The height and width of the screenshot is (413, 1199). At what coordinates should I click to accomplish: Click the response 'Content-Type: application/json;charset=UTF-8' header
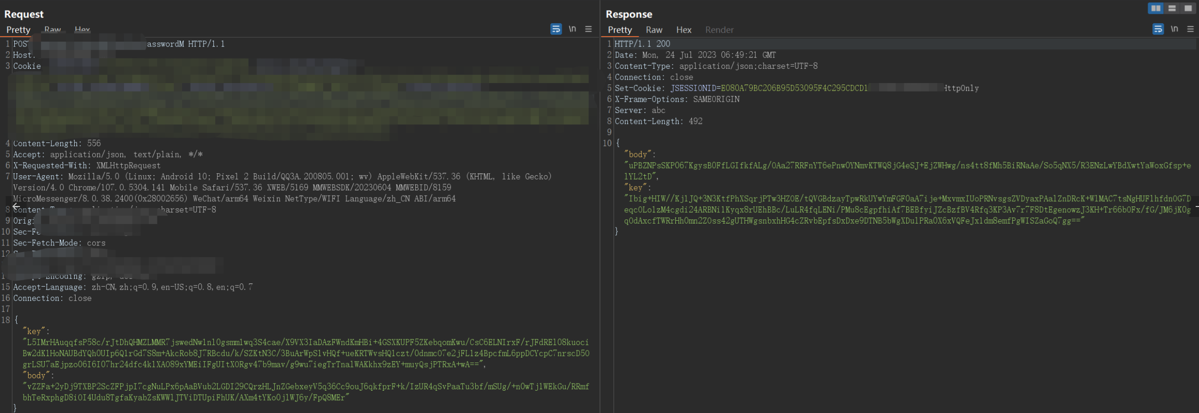[716, 66]
